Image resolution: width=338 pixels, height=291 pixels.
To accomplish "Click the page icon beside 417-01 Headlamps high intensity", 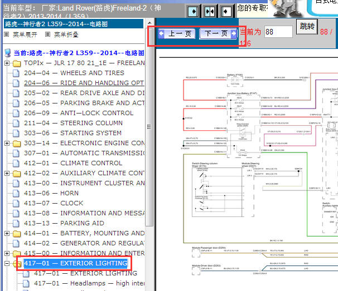I will pyautogui.click(x=26, y=283).
